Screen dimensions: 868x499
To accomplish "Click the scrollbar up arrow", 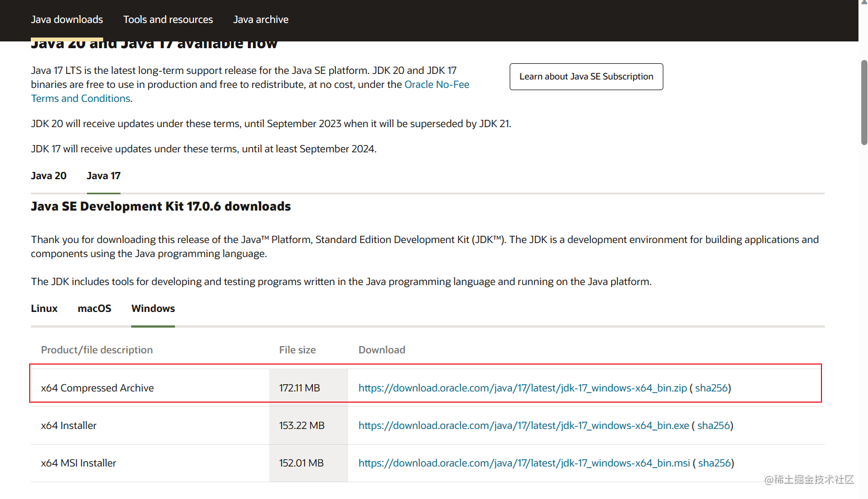I will (864, 3).
